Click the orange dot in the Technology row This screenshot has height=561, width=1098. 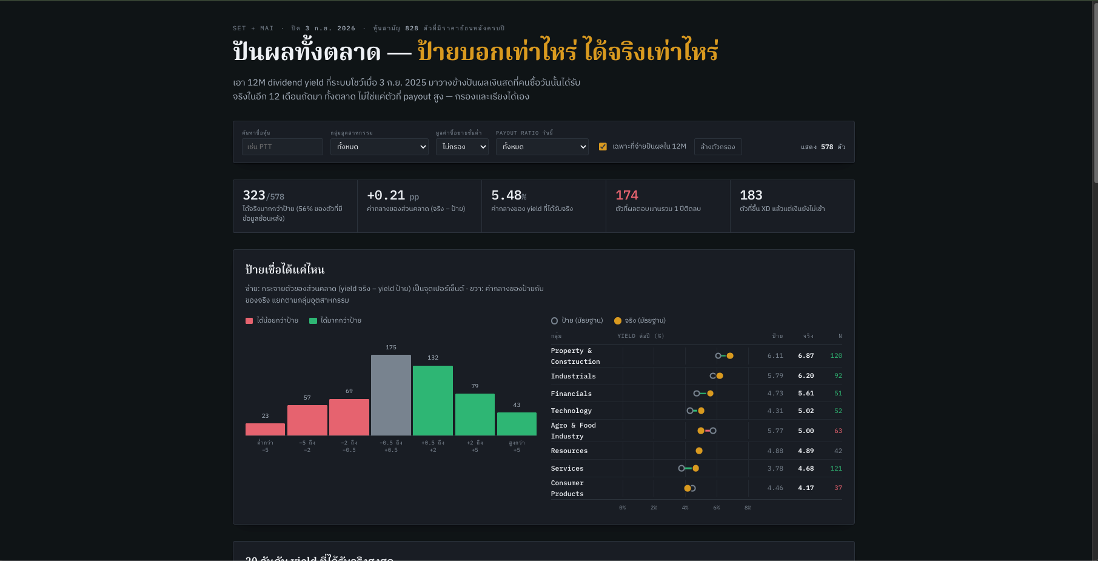701,411
